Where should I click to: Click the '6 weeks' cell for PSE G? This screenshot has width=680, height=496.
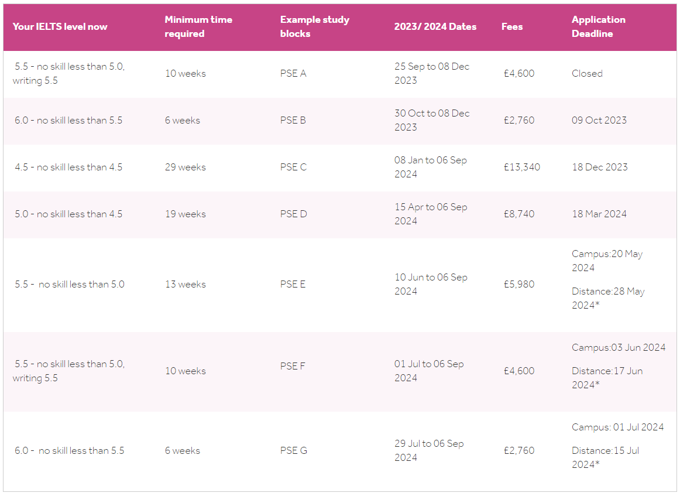[x=182, y=450]
